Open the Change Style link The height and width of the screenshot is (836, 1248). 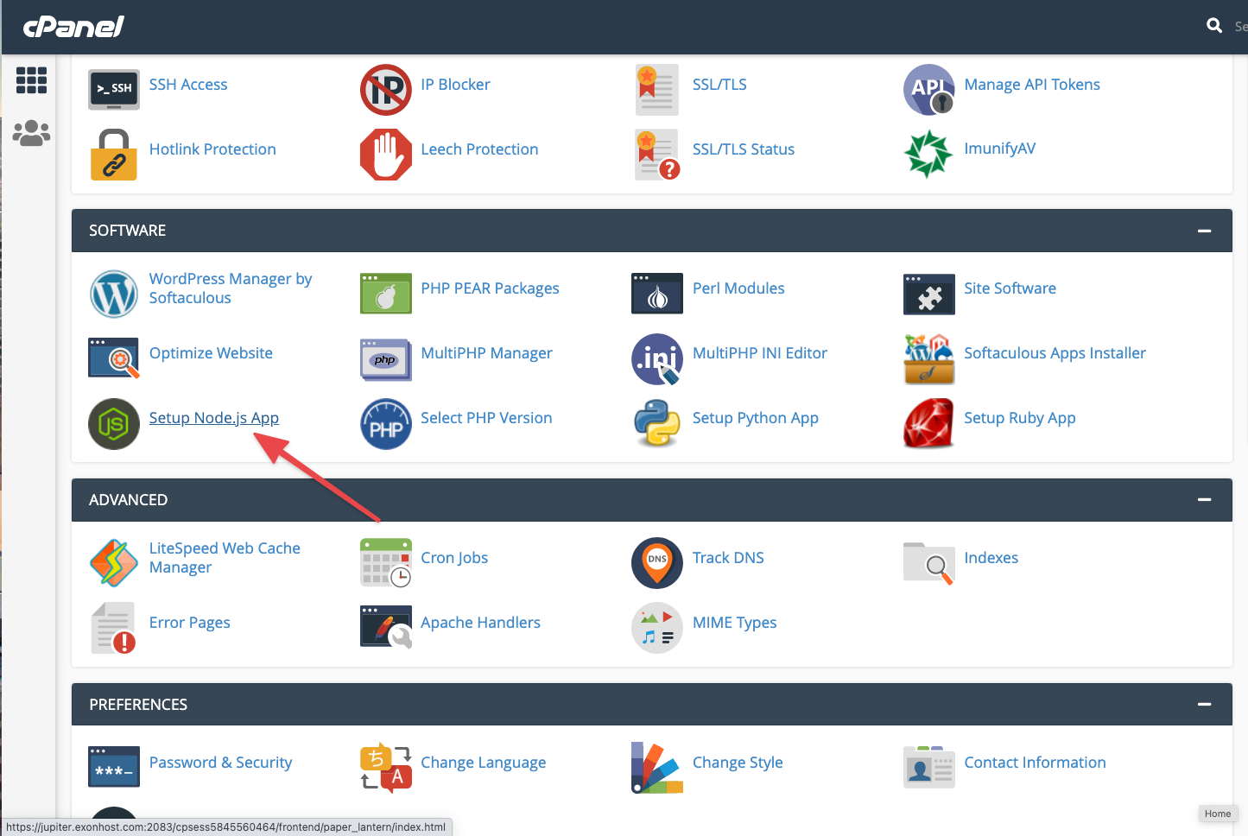(x=738, y=763)
